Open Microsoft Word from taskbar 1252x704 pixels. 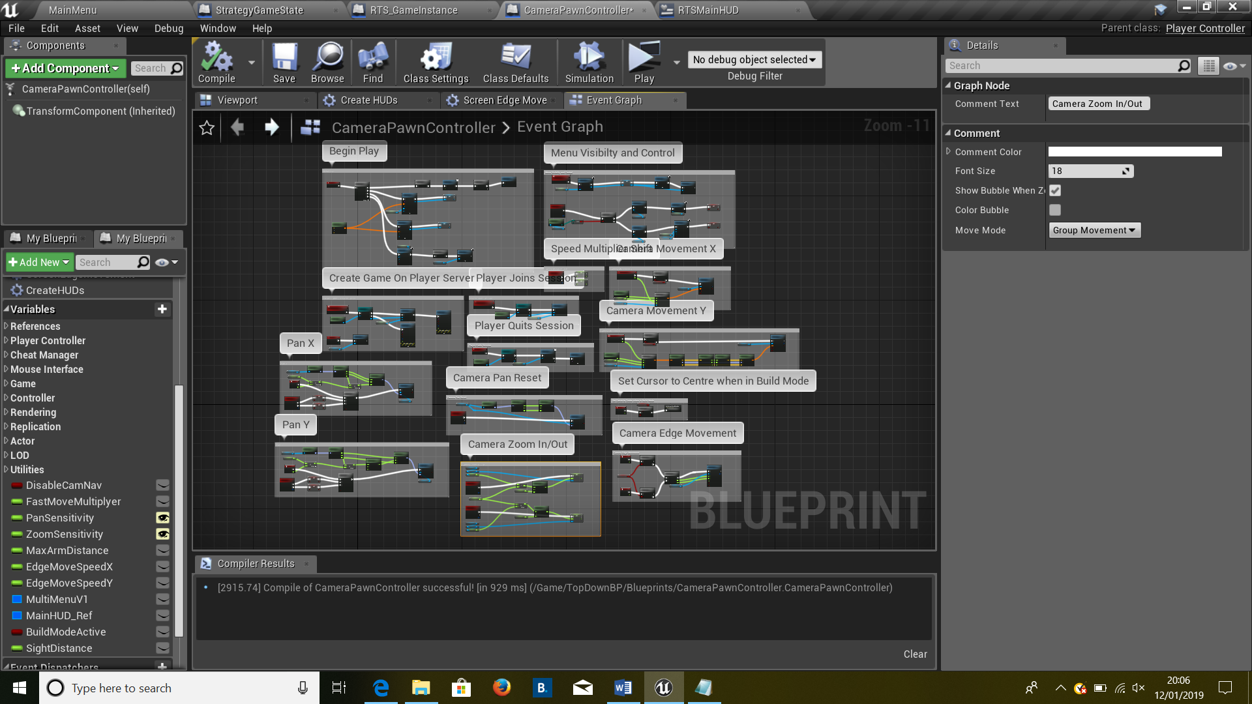pos(623,688)
